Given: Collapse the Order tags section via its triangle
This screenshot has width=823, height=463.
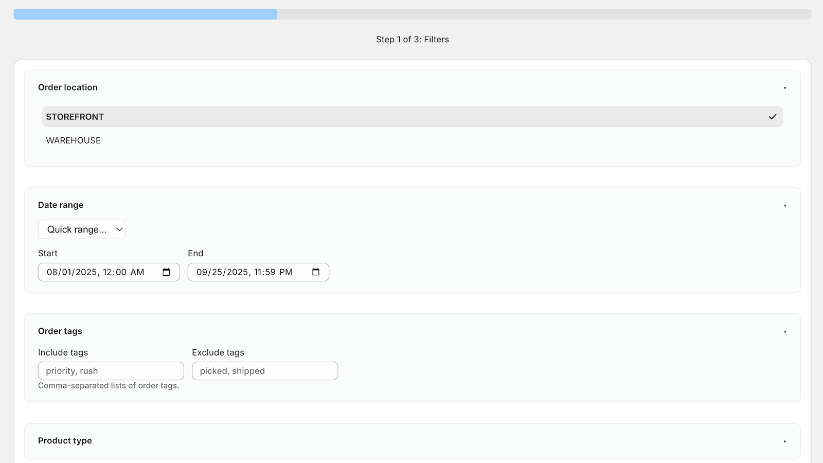Looking at the screenshot, I should (x=784, y=331).
